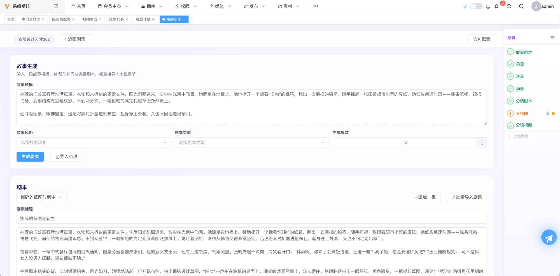Open the 撕碎的草图与新生 episode dropdown
This screenshot has width=560, height=276.
click(41, 197)
